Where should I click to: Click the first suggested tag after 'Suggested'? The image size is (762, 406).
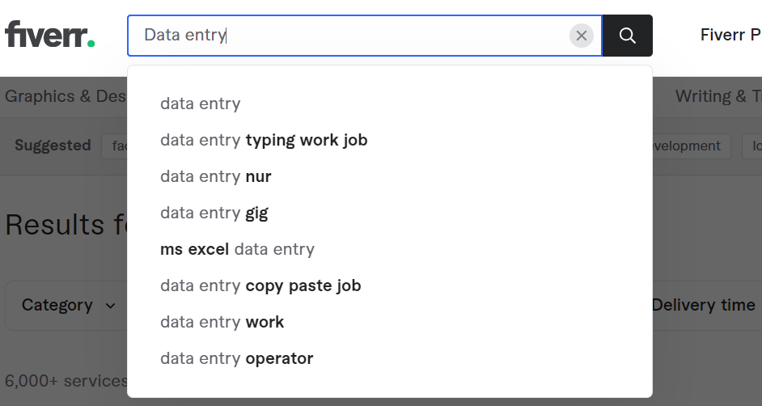click(x=114, y=146)
